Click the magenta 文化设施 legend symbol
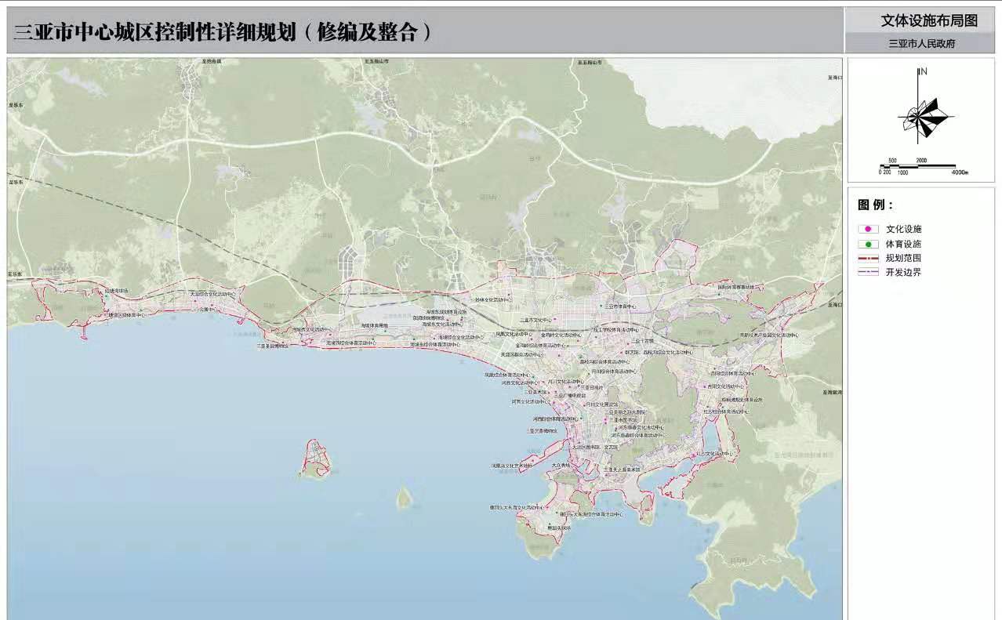Screen dimensions: 1002x620 [x=868, y=230]
